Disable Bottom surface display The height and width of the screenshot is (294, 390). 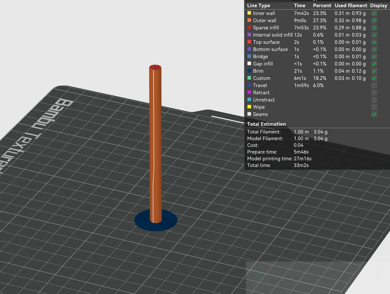click(x=374, y=49)
